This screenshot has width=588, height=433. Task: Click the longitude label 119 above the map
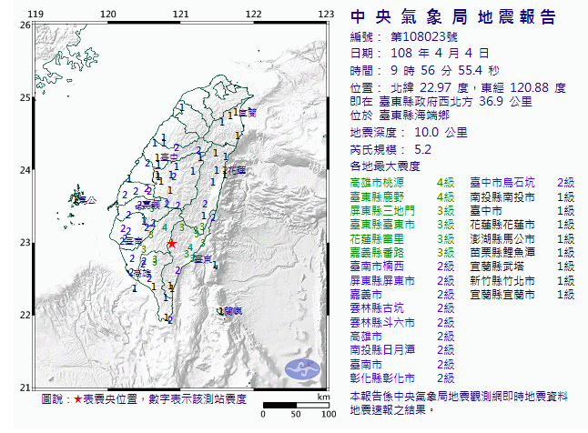pos(36,14)
